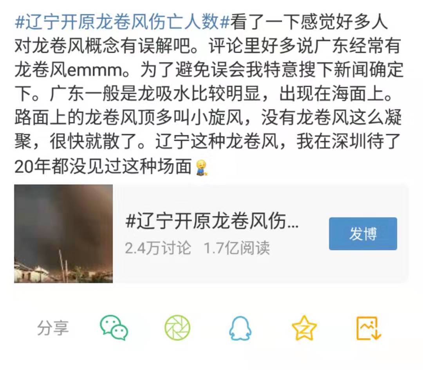This screenshot has height=370, width=423.
Task: Tap the 分享 label
Action: [x=53, y=328]
